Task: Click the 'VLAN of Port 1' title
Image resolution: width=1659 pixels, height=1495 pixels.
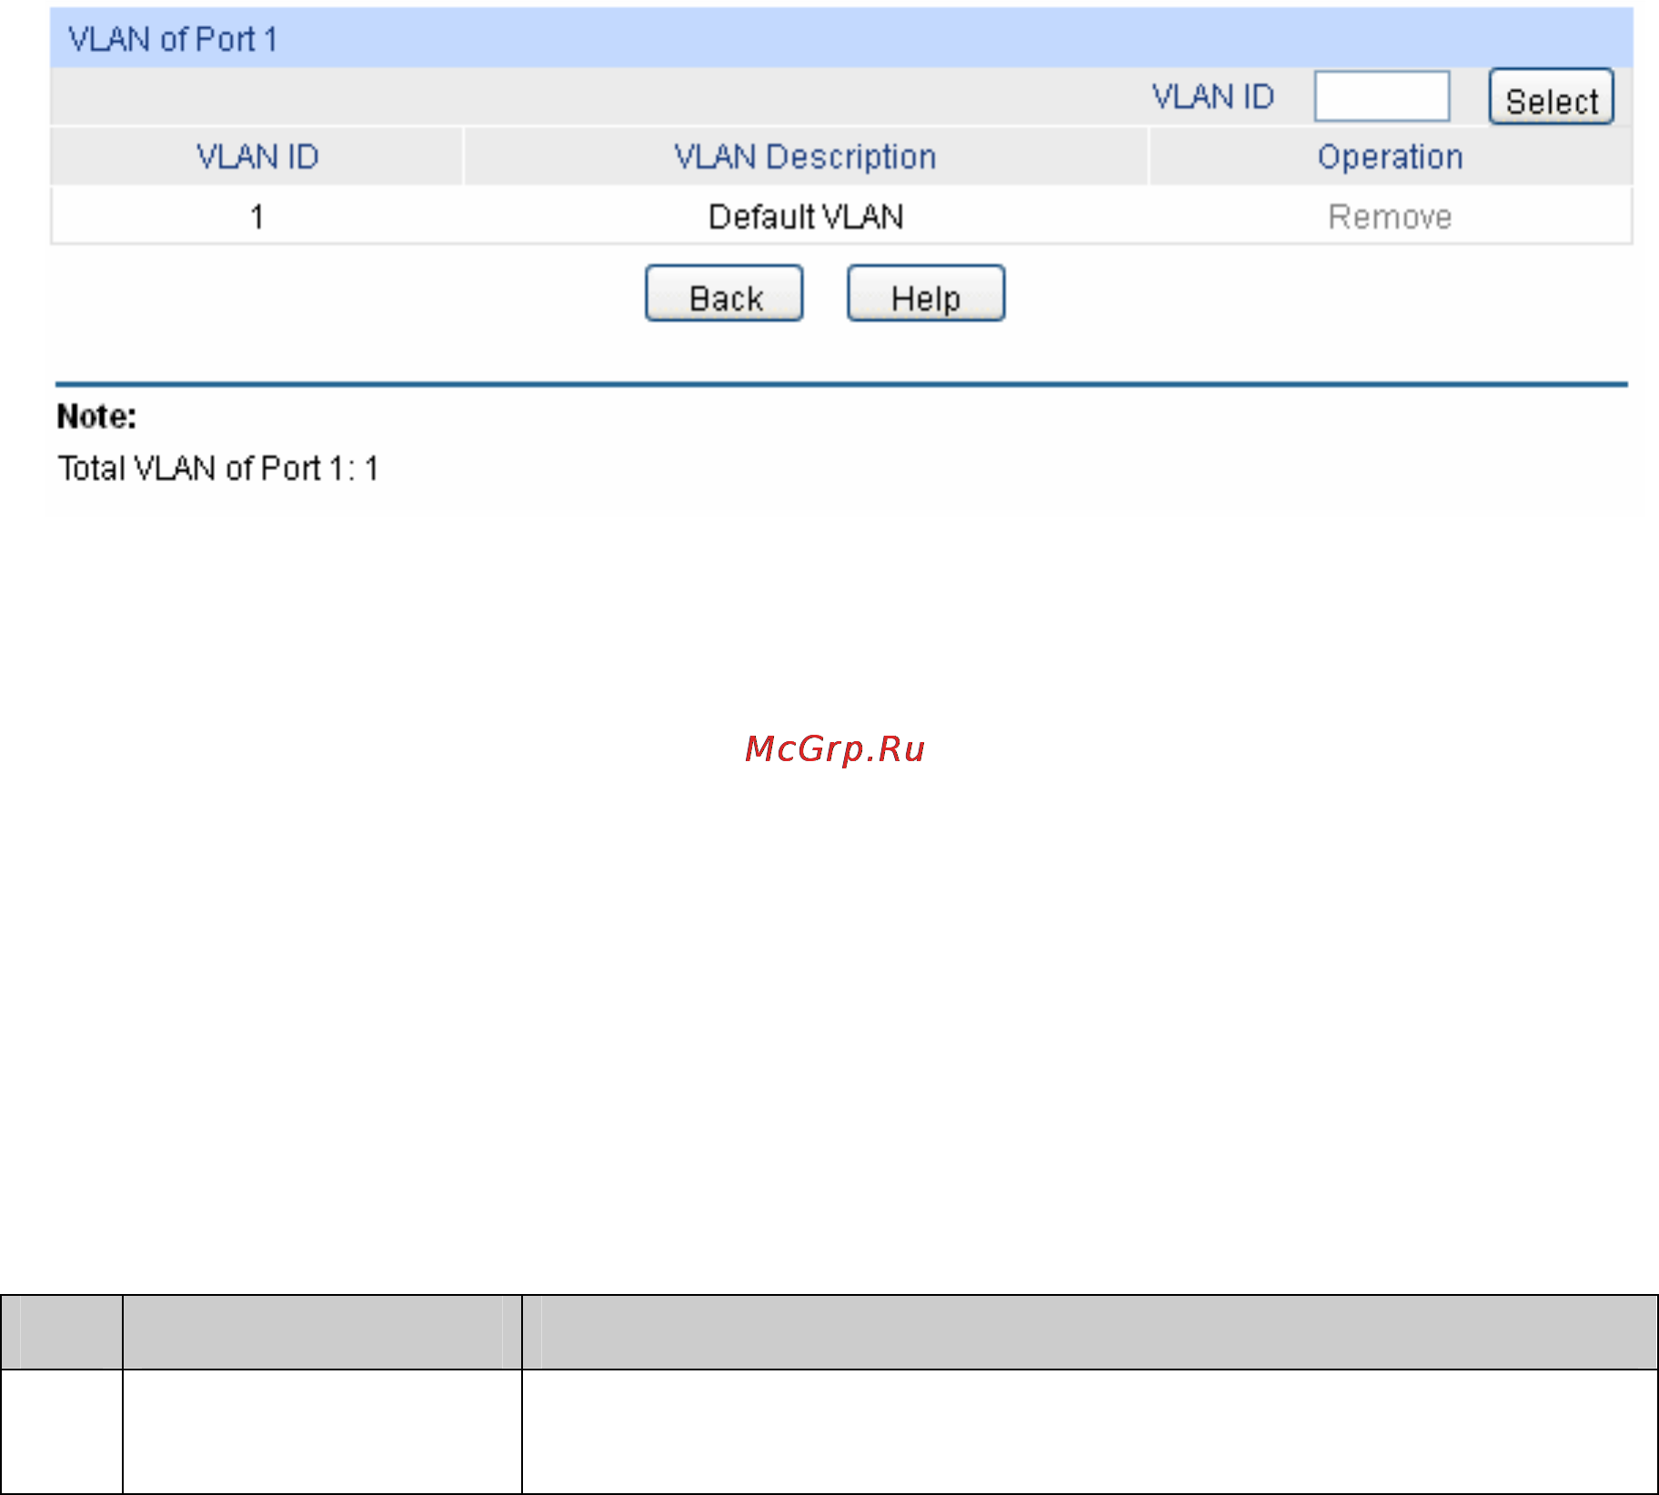Action: tap(173, 39)
